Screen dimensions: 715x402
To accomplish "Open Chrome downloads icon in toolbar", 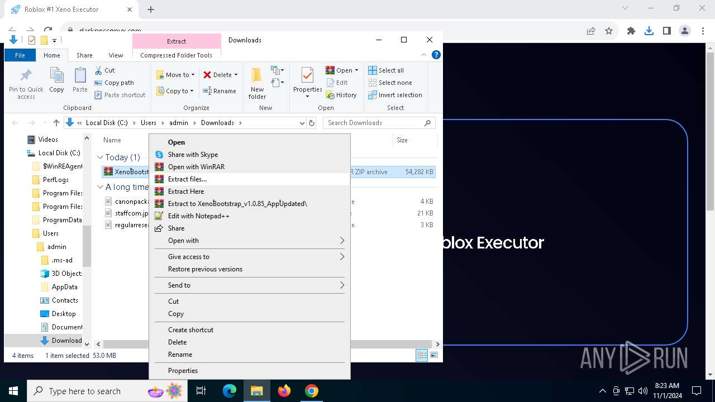I will [649, 31].
